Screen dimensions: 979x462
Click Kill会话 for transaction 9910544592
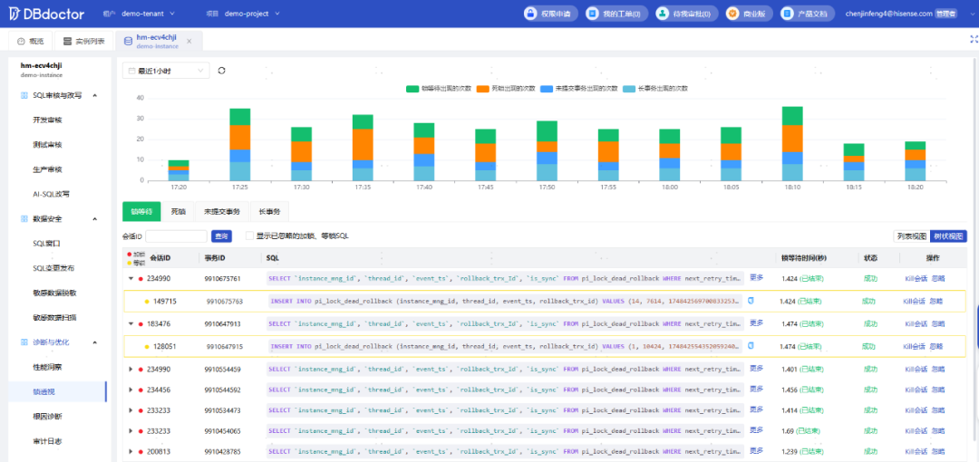[916, 390]
